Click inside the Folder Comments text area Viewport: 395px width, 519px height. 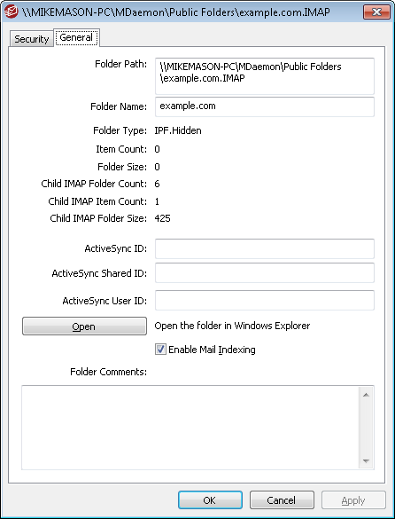[190, 428]
